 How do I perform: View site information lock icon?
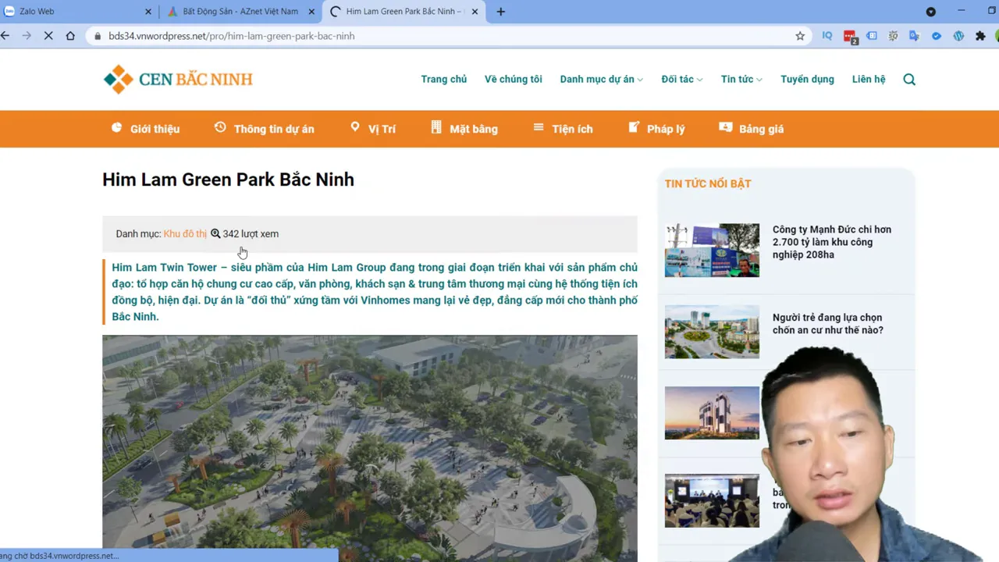click(x=98, y=36)
